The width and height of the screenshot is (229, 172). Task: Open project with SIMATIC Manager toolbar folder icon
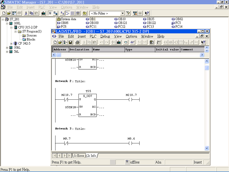click(9, 13)
